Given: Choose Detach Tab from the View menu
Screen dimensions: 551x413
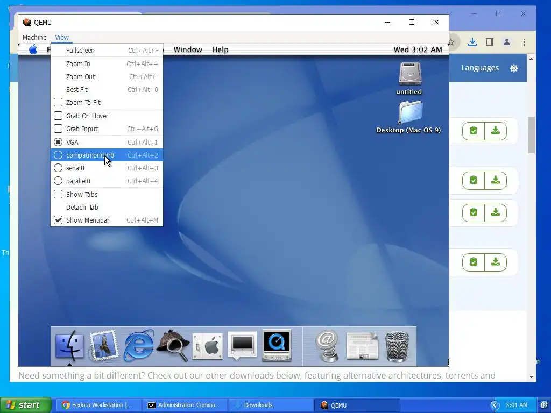Looking at the screenshot, I should pyautogui.click(x=107, y=207).
